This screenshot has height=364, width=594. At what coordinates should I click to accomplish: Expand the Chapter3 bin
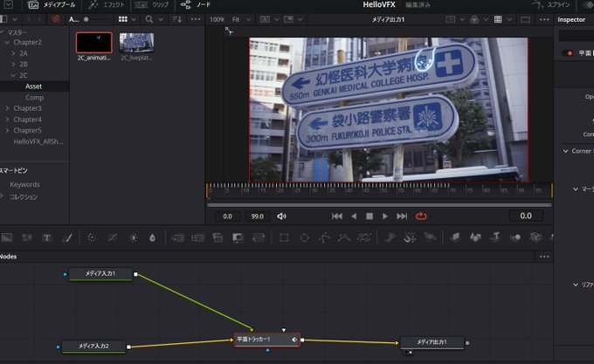pos(7,108)
